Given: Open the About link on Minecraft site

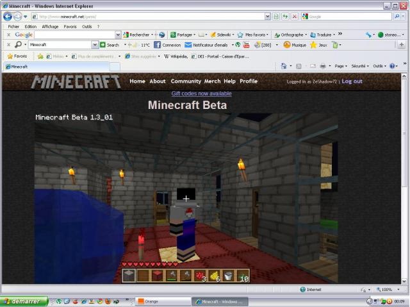Looking at the screenshot, I should point(158,81).
